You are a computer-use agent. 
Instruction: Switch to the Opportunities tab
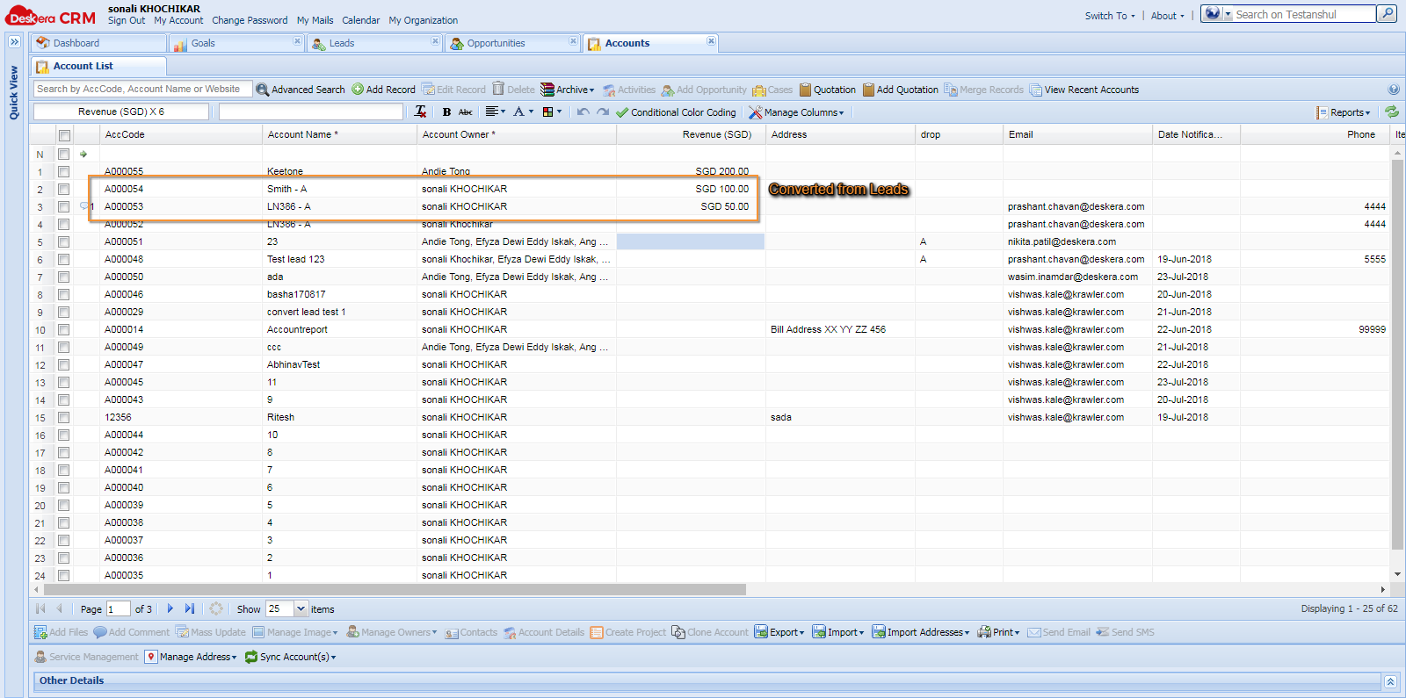pyautogui.click(x=496, y=43)
